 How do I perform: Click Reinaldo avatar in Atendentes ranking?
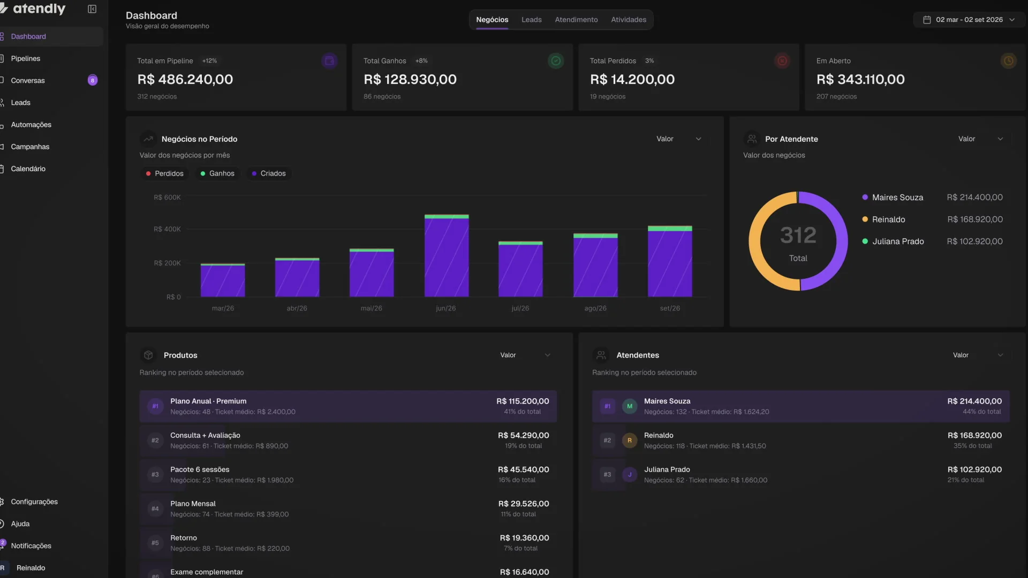pyautogui.click(x=630, y=440)
